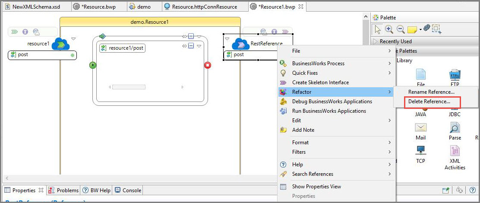Image resolution: width=480 pixels, height=203 pixels.
Task: Pick the File palette in the library
Action: (420, 77)
